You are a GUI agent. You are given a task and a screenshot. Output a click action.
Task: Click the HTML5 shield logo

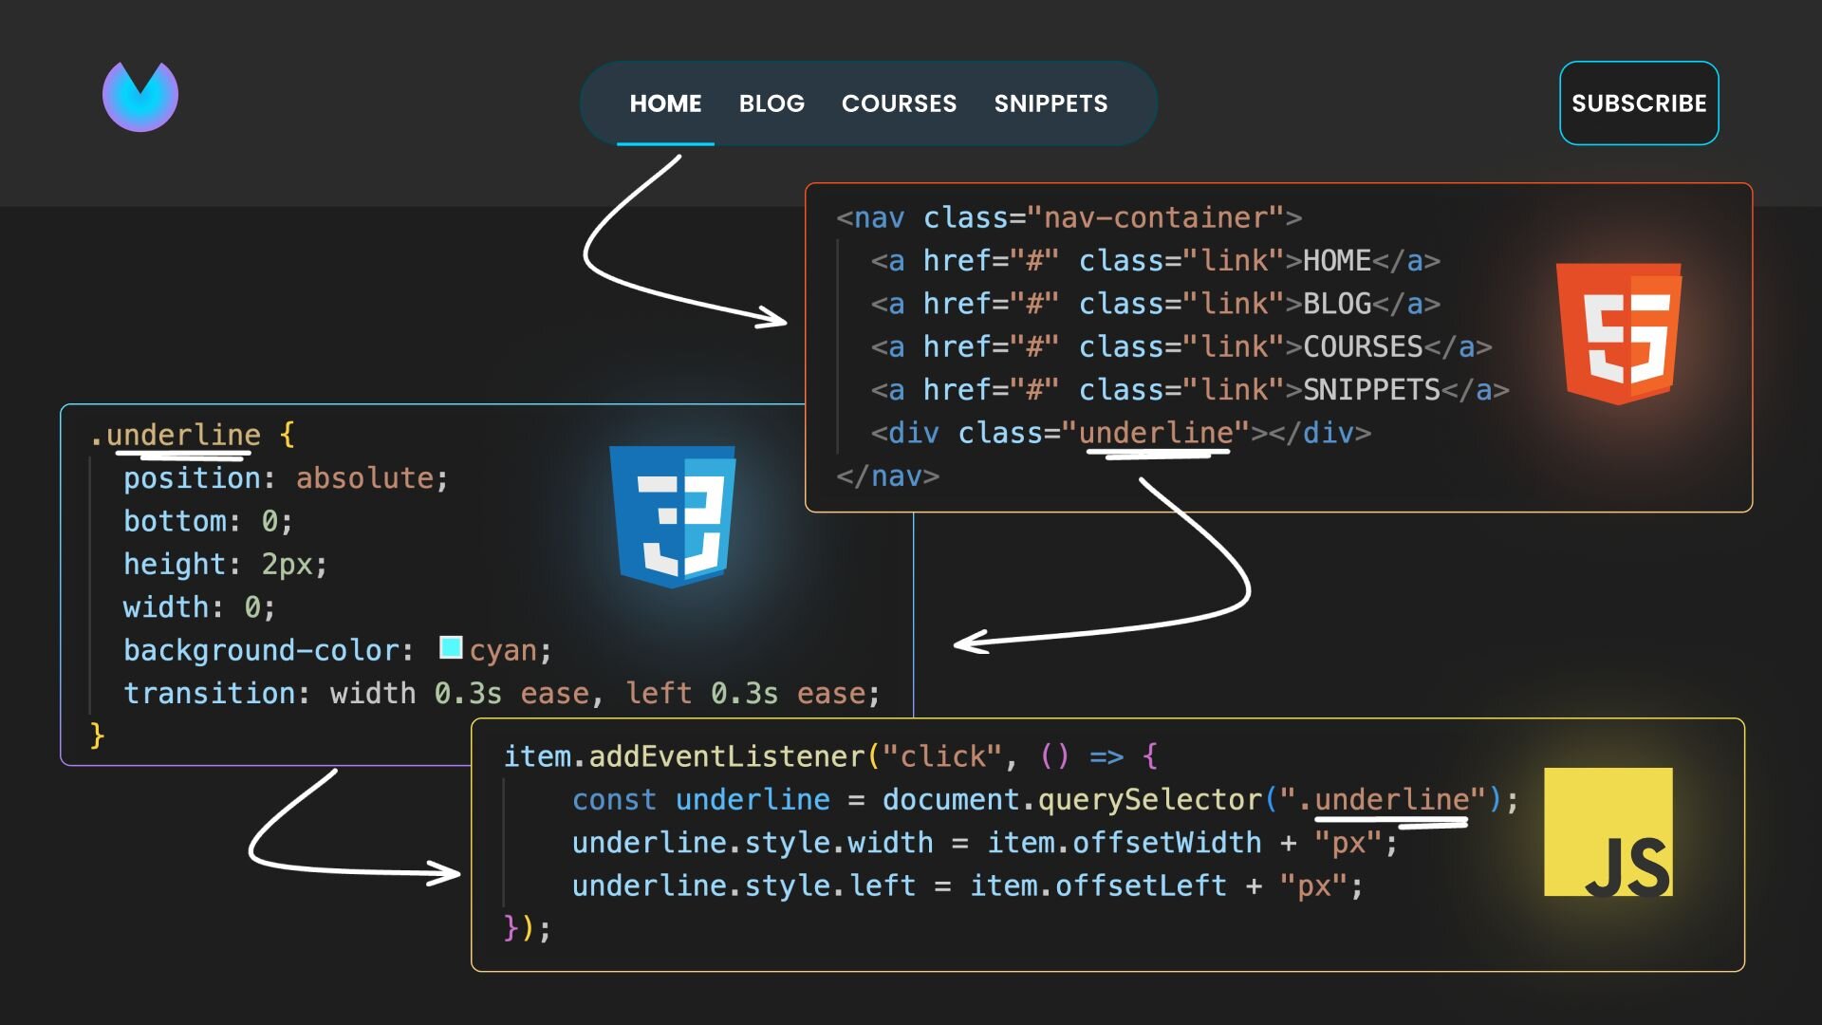[x=1619, y=333]
